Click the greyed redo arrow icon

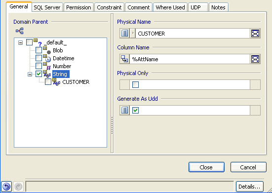coord(18,187)
